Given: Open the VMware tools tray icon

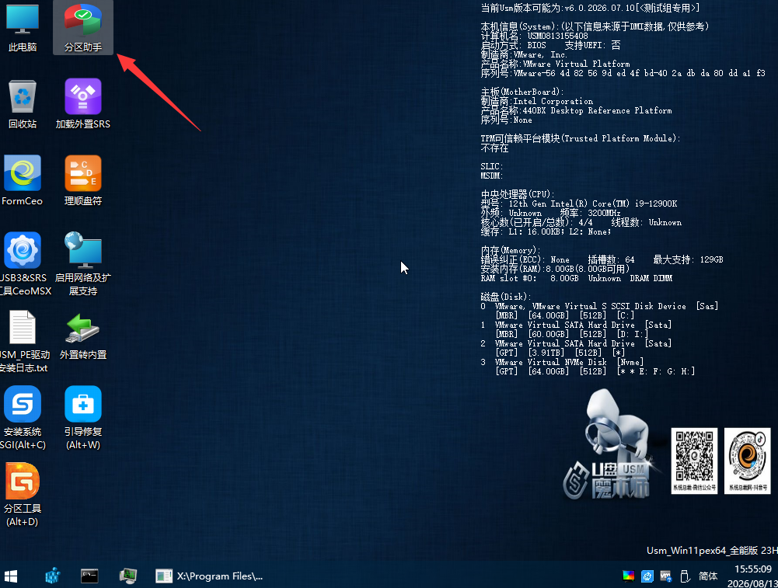Looking at the screenshot, I should (666, 576).
